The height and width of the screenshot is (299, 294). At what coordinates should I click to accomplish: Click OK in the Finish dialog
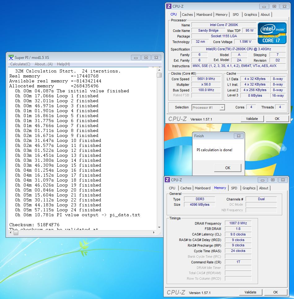point(228,168)
